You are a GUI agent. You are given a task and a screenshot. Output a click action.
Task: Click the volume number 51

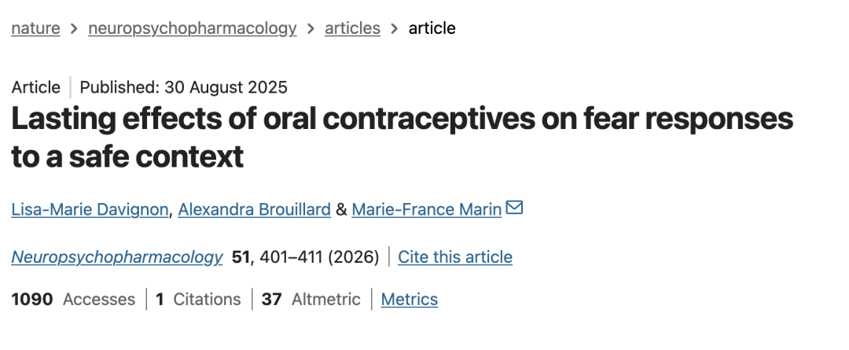[240, 257]
